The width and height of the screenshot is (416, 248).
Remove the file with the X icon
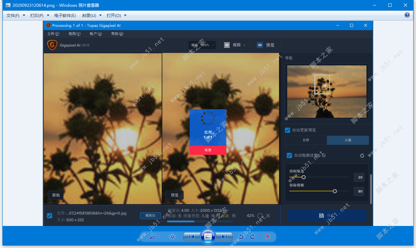click(268, 216)
